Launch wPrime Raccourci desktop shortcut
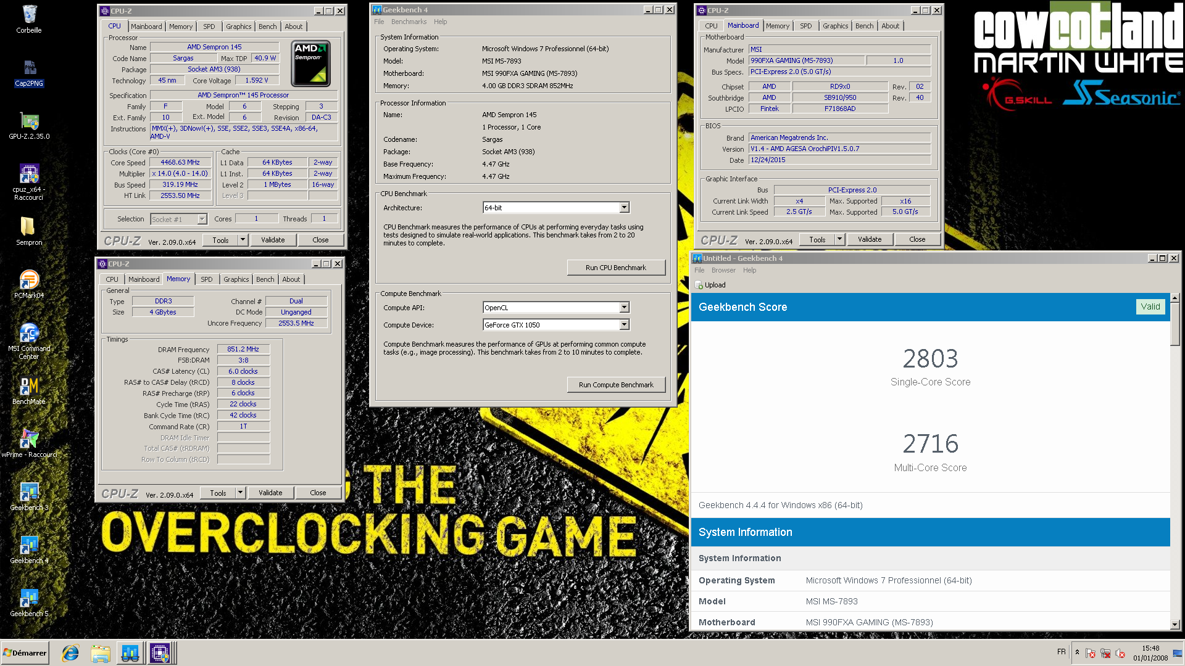Image resolution: width=1185 pixels, height=666 pixels. click(x=29, y=443)
